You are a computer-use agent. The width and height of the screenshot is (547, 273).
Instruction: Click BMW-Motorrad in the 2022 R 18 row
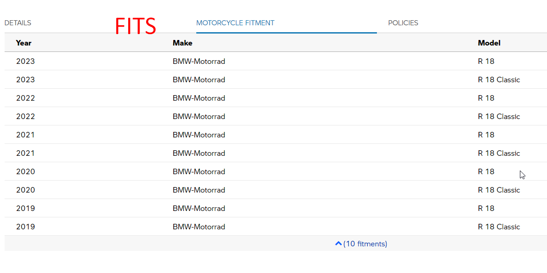199,98
